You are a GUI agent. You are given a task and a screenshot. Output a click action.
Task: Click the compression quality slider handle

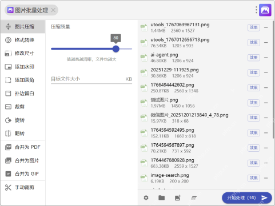tap(115, 49)
